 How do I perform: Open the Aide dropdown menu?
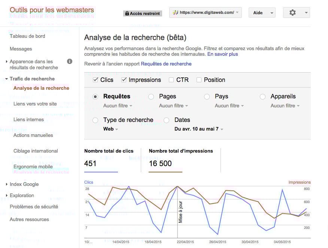(262, 13)
